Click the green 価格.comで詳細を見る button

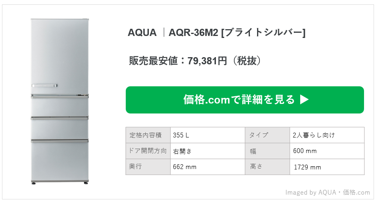tap(245, 100)
